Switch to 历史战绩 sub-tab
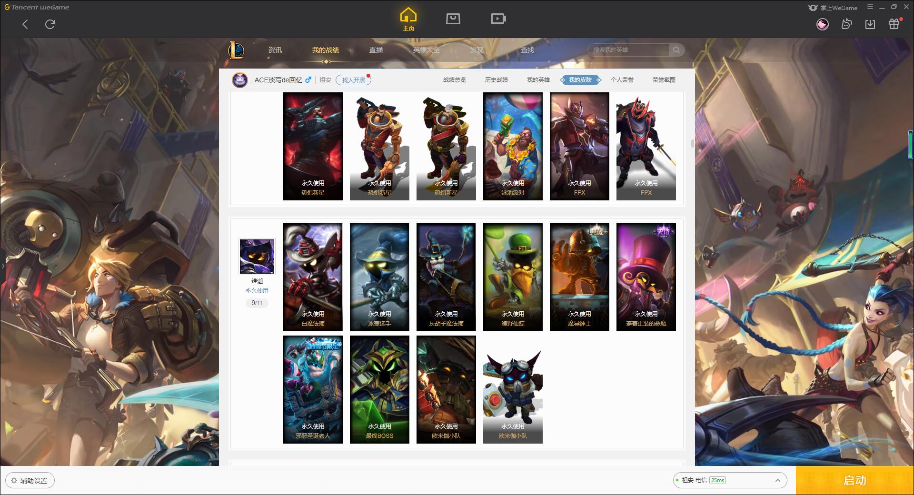Screen dimensions: 914x495 click(497, 80)
